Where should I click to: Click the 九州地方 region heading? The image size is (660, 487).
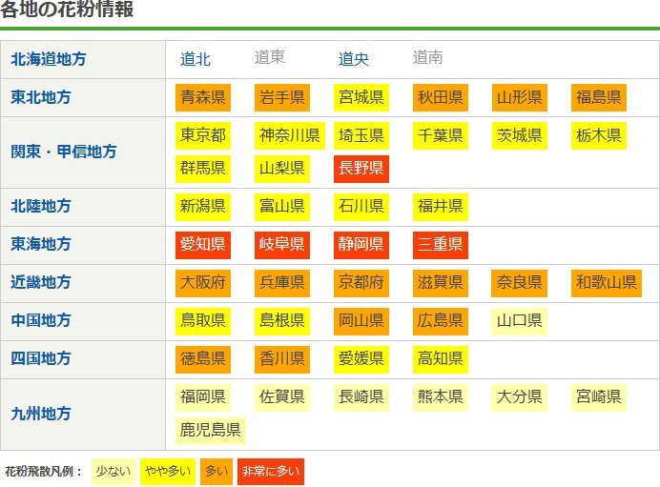pyautogui.click(x=41, y=414)
